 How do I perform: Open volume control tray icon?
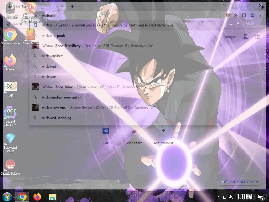click(231, 197)
